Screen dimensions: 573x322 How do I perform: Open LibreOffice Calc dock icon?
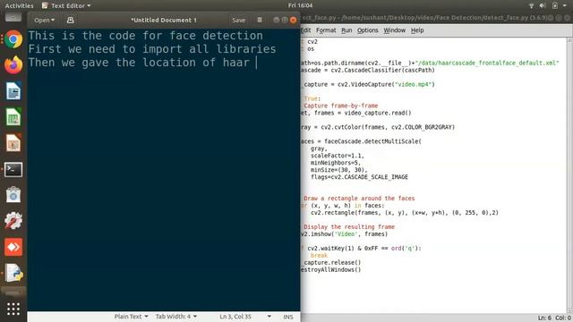point(13,117)
